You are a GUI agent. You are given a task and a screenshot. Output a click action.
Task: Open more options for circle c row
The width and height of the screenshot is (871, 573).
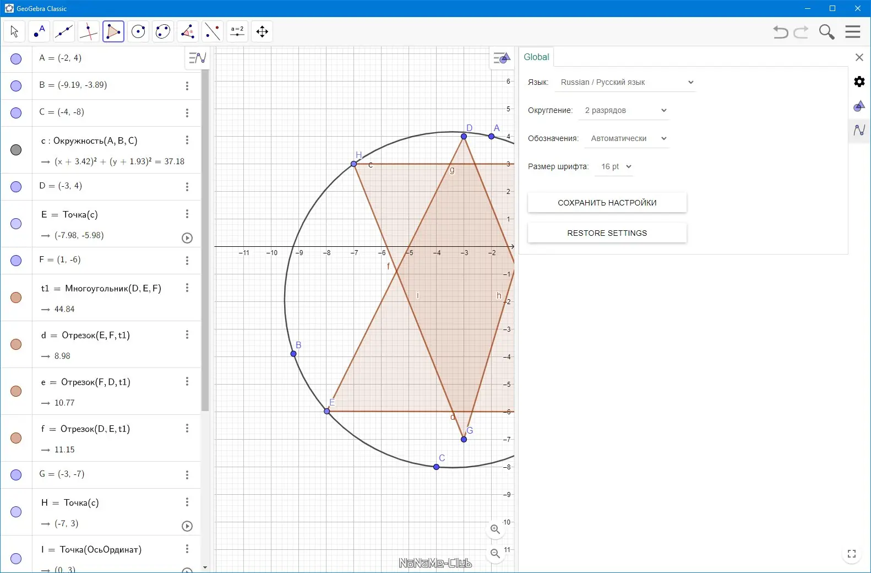[x=187, y=140]
